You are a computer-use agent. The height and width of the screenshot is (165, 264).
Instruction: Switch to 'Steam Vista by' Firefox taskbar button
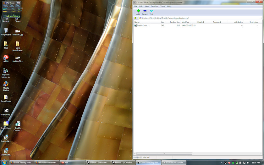pyautogui.click(x=22, y=163)
